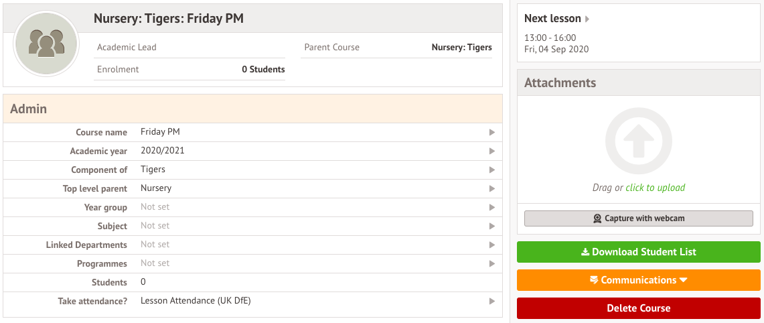This screenshot has height=323, width=764.
Task: Open the Programmes Not set field
Action: 155,263
